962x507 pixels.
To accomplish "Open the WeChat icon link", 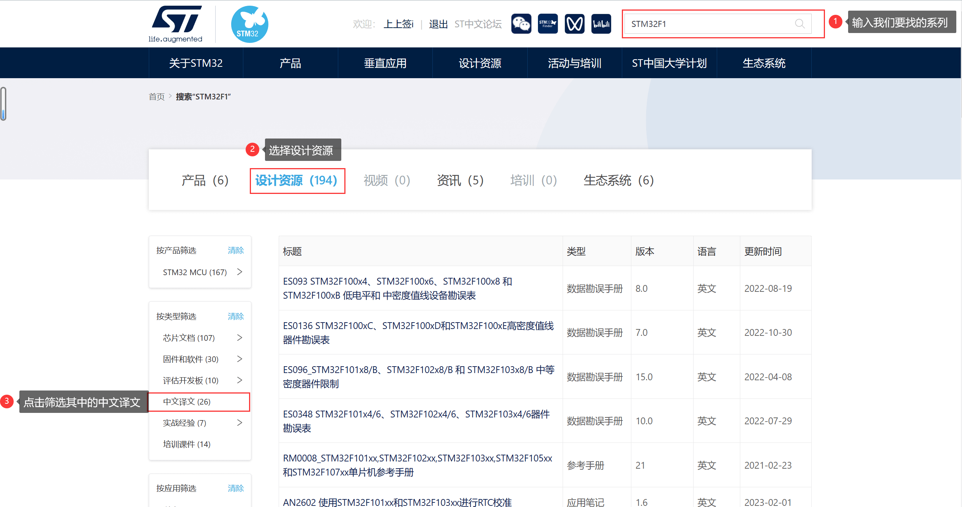I will [521, 24].
